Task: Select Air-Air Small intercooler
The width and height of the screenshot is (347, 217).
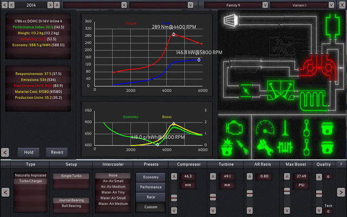Action: click(112, 182)
